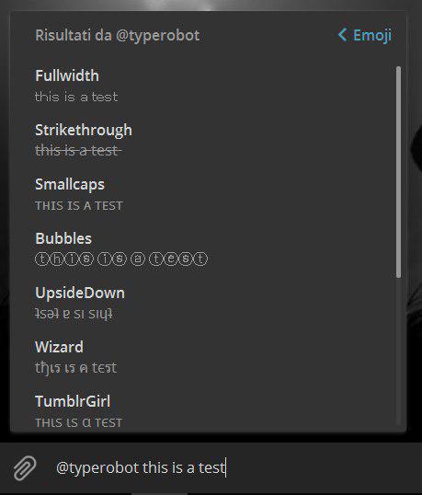Select the Bubbles circled text result
422x495 pixels.
click(202, 248)
